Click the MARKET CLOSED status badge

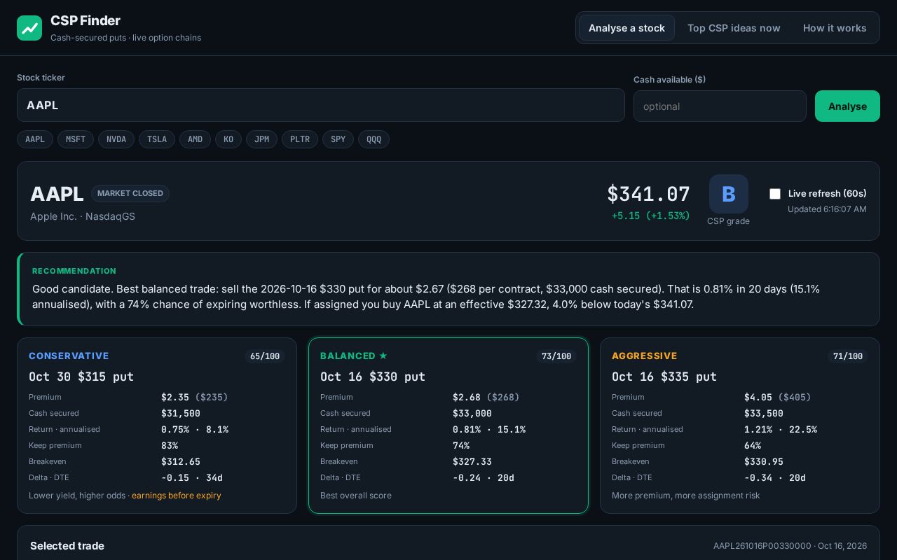pos(130,193)
